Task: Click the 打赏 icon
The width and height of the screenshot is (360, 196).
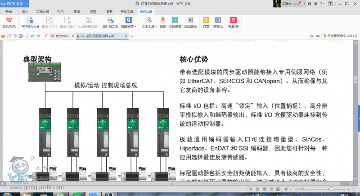Action: coord(206,23)
